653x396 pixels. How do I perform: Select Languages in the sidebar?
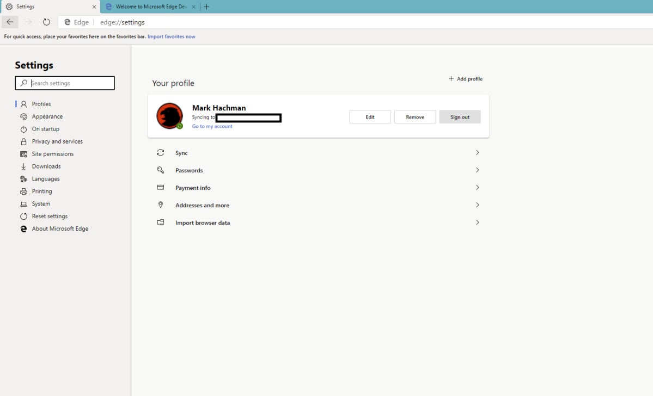click(46, 179)
